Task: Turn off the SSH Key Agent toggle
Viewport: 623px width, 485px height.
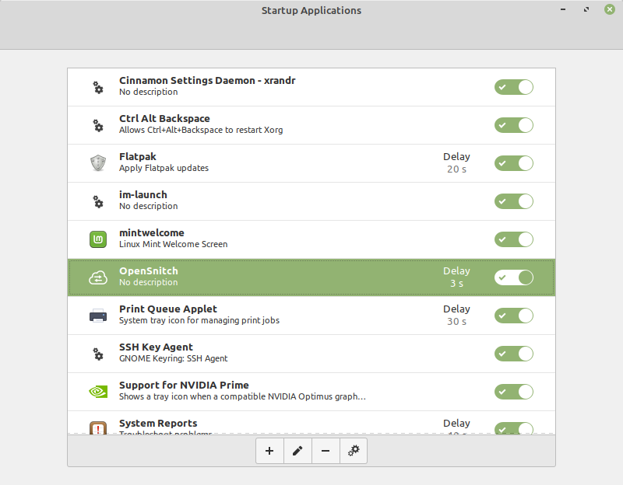Action: coord(513,354)
